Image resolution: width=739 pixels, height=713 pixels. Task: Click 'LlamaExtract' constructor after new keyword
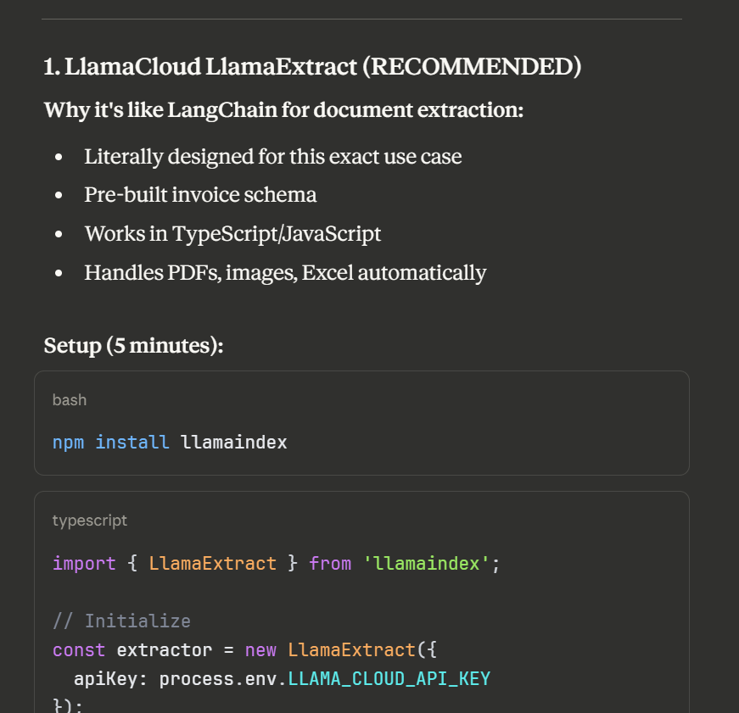(351, 650)
